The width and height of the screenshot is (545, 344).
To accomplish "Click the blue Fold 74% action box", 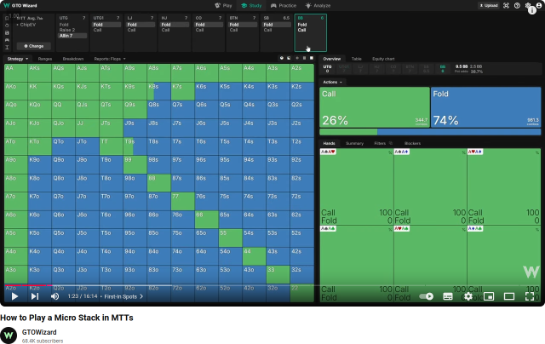I will [x=485, y=107].
